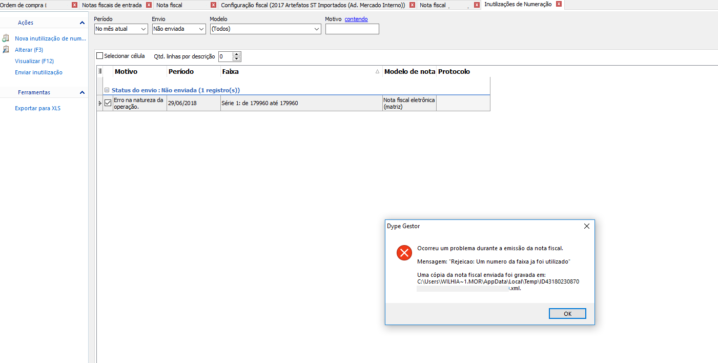Image resolution: width=718 pixels, height=363 pixels.
Task: Click the Nota fiscal eletrônica (matriz) cell
Action: click(x=409, y=103)
